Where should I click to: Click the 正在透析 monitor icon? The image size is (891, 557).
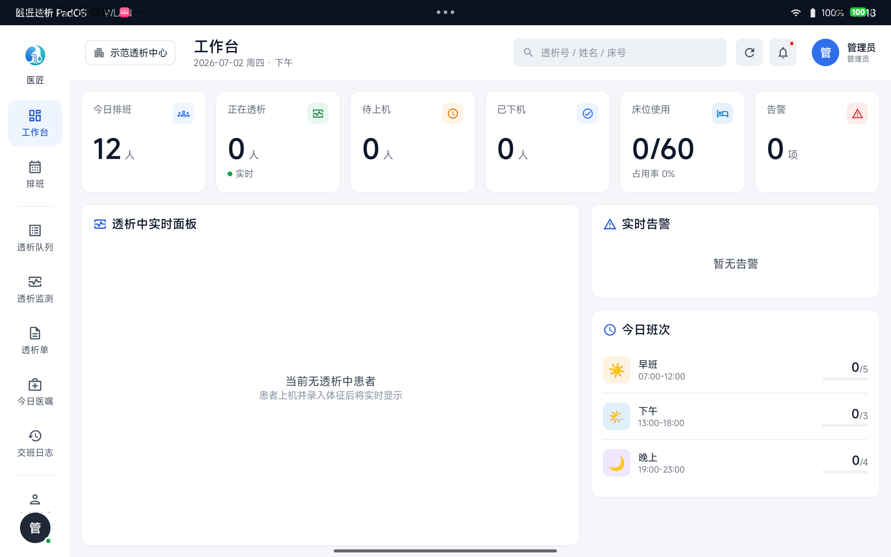click(318, 114)
